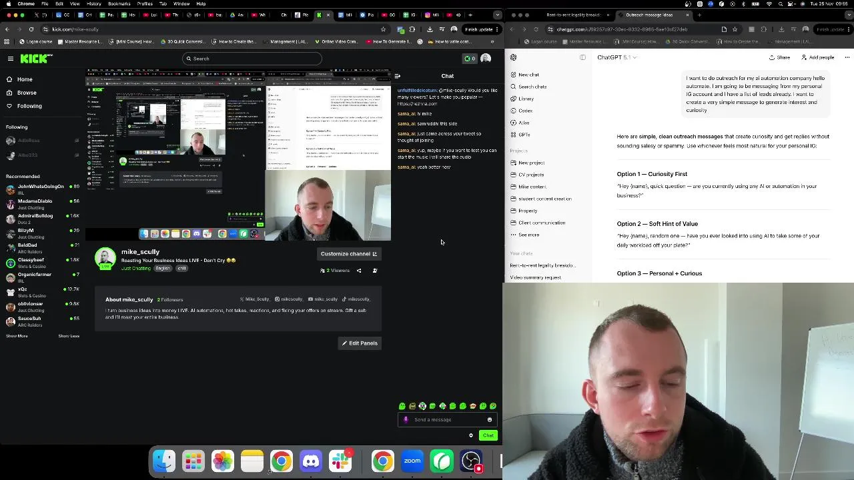Bookmark kick.com with star icon

pyautogui.click(x=383, y=29)
